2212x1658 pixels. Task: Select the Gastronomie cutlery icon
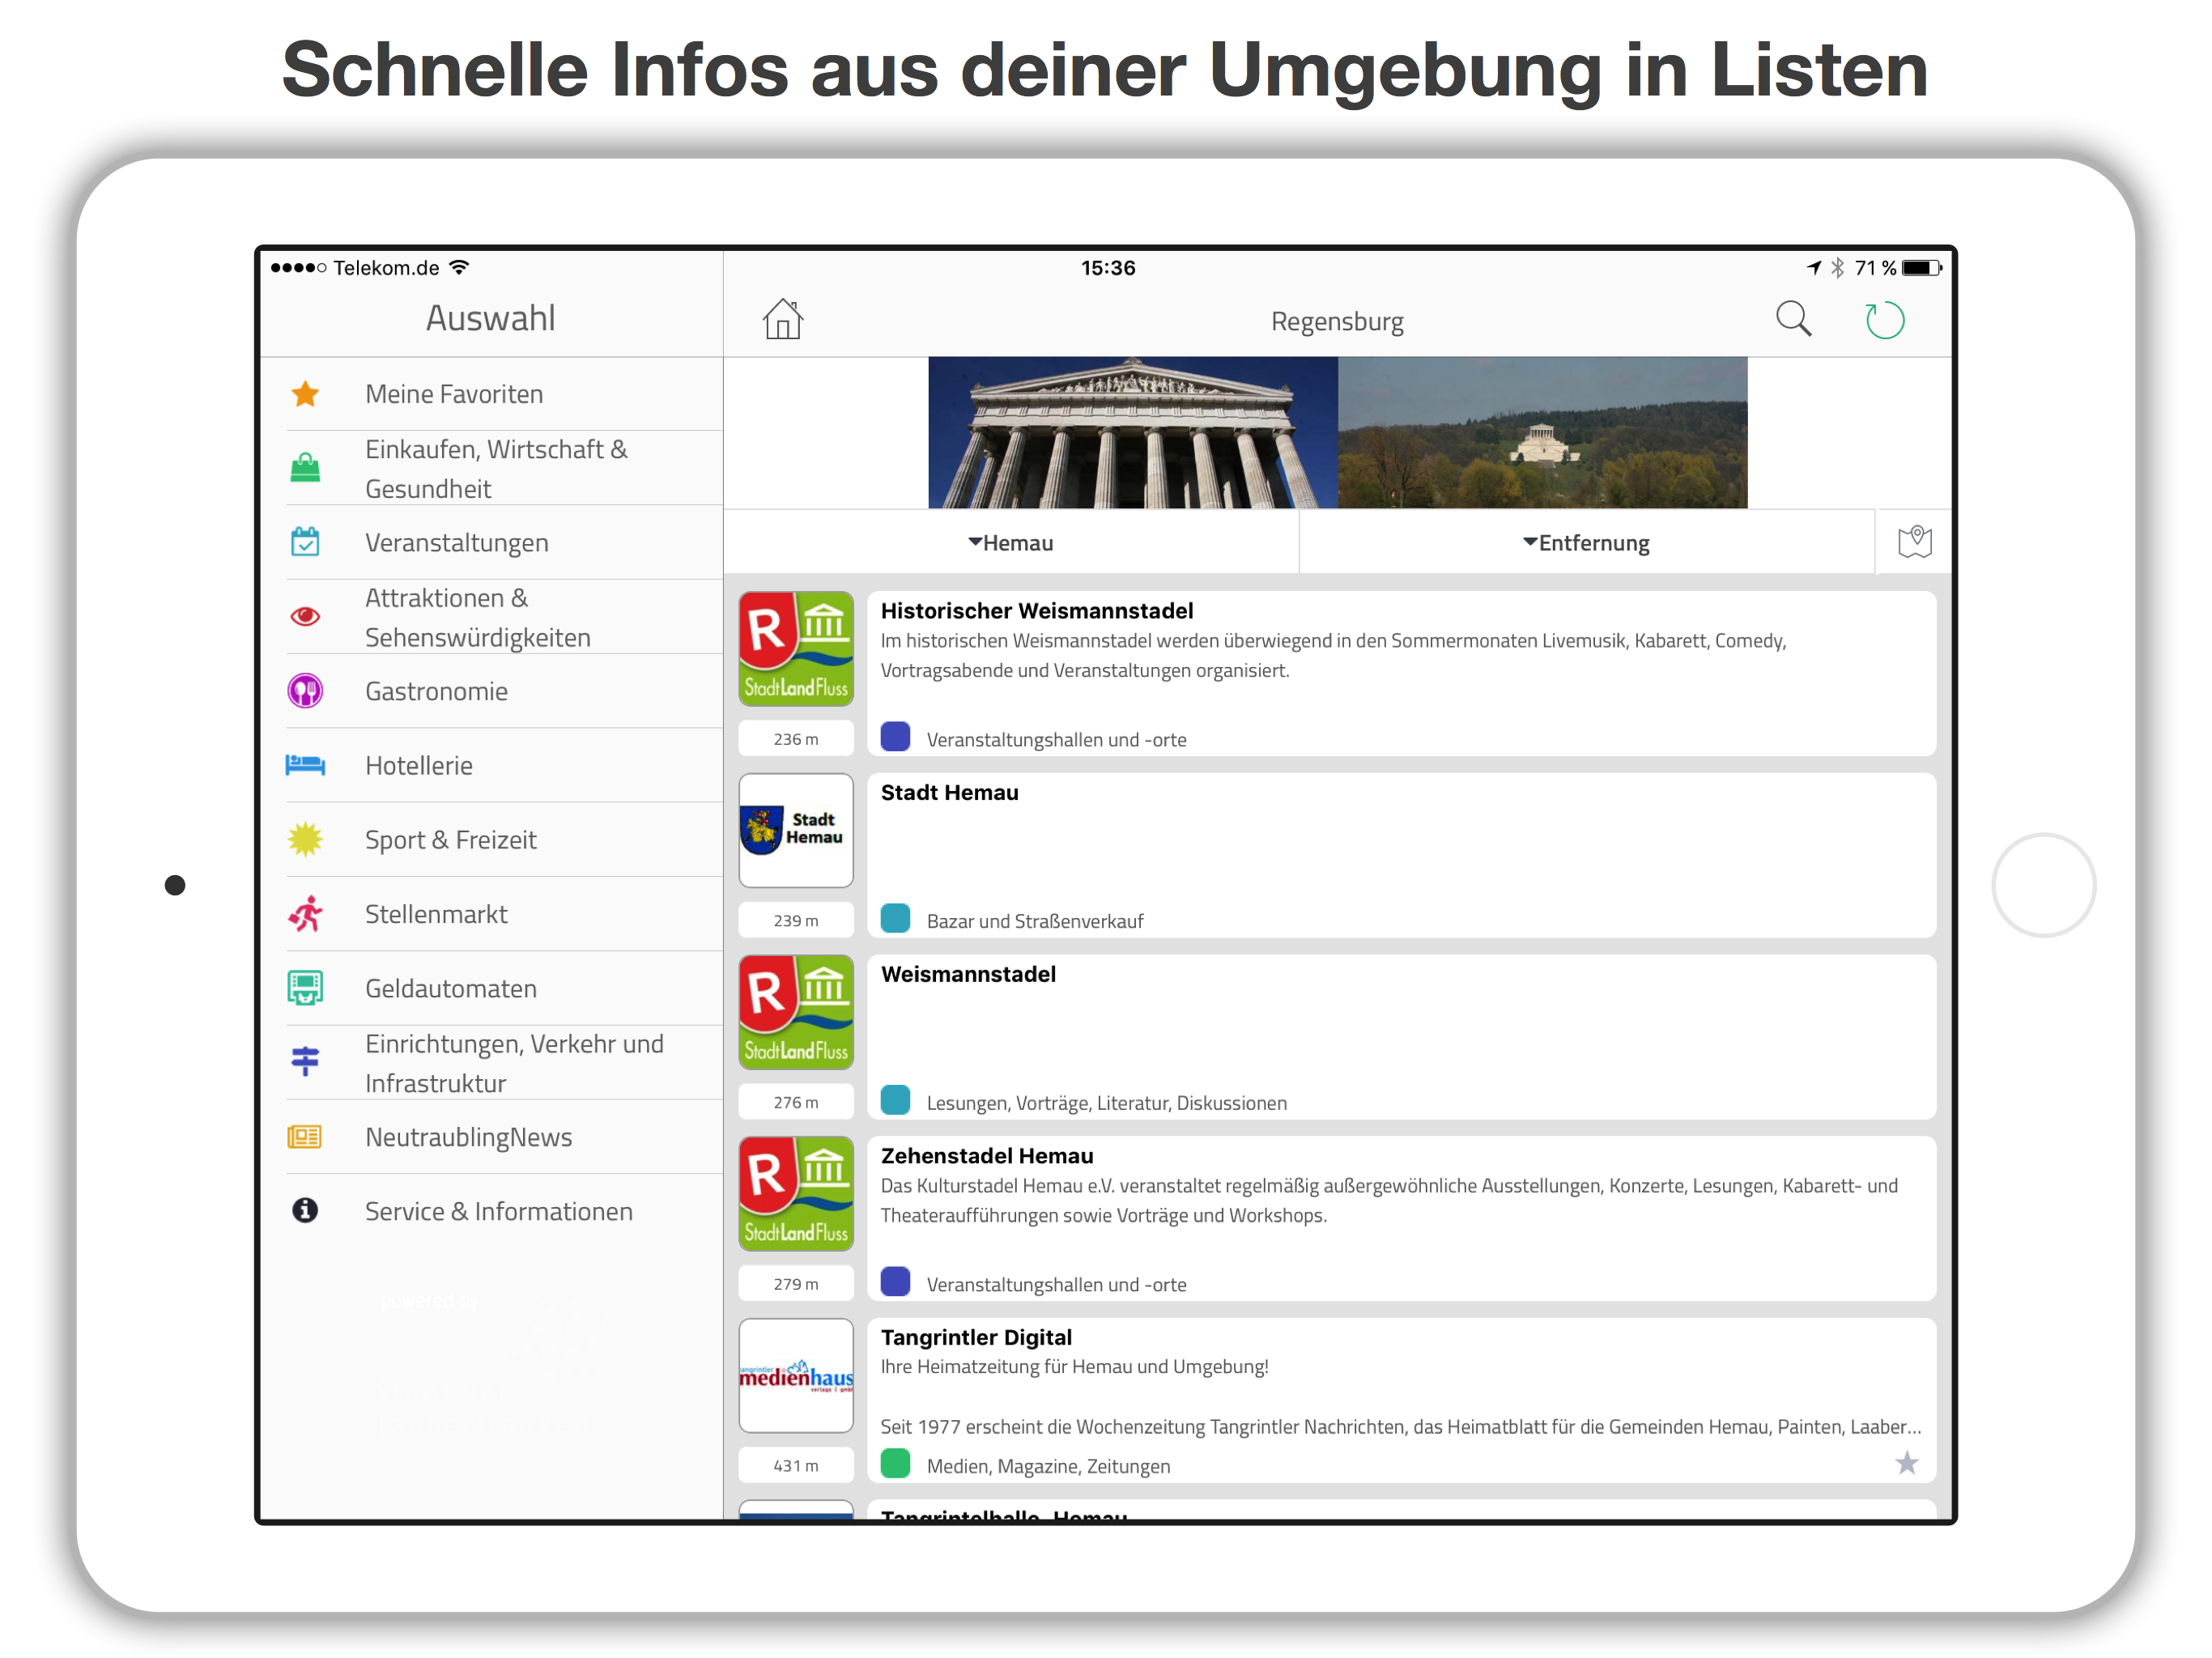(x=305, y=691)
